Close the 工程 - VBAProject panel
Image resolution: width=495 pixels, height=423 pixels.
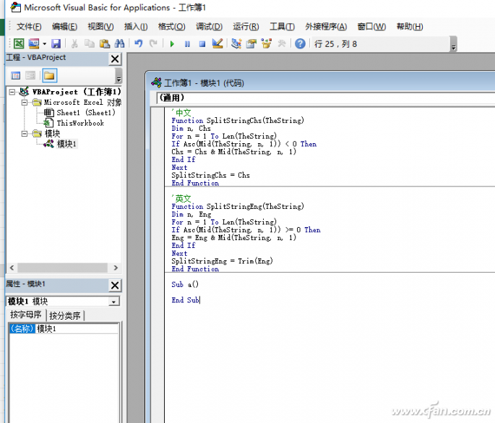(x=115, y=59)
